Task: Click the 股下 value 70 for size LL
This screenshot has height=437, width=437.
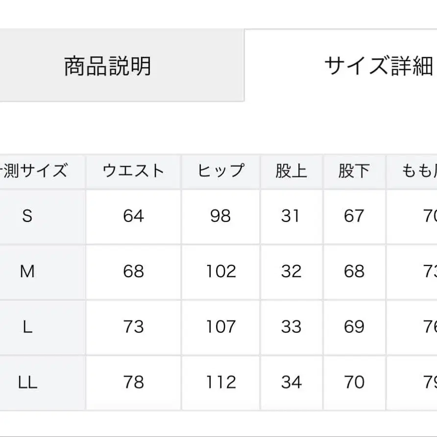Action: pos(354,382)
